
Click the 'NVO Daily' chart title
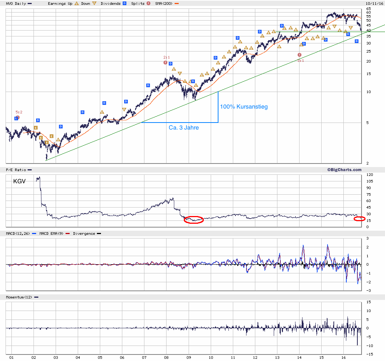(x=16, y=3)
